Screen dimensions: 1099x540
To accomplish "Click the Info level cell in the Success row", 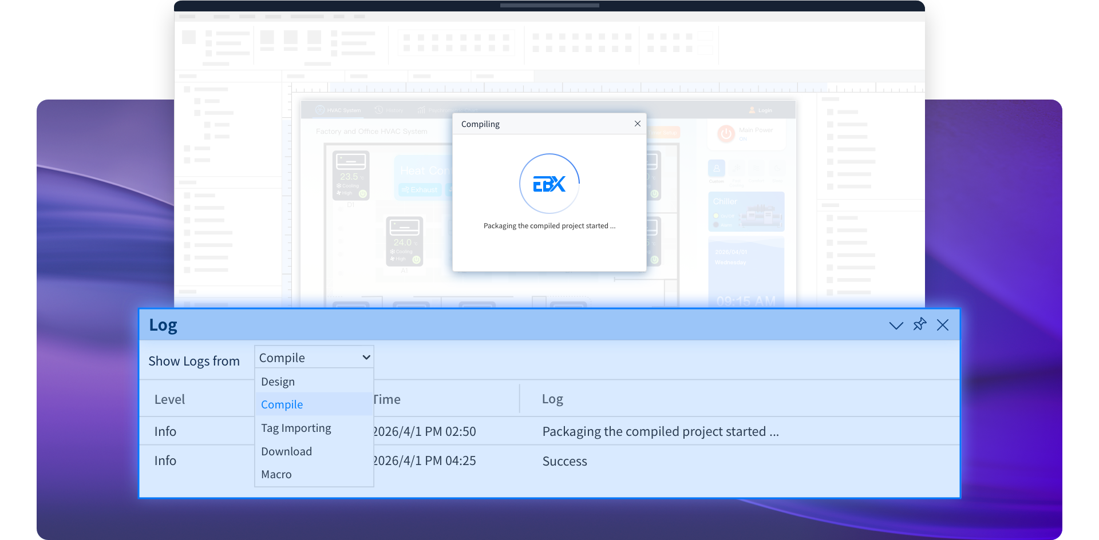I will pyautogui.click(x=165, y=460).
